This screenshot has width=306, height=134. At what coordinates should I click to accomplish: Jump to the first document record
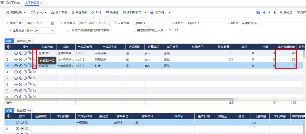(264, 12)
